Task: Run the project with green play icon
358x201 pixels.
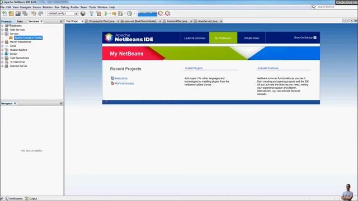Action: [106, 13]
